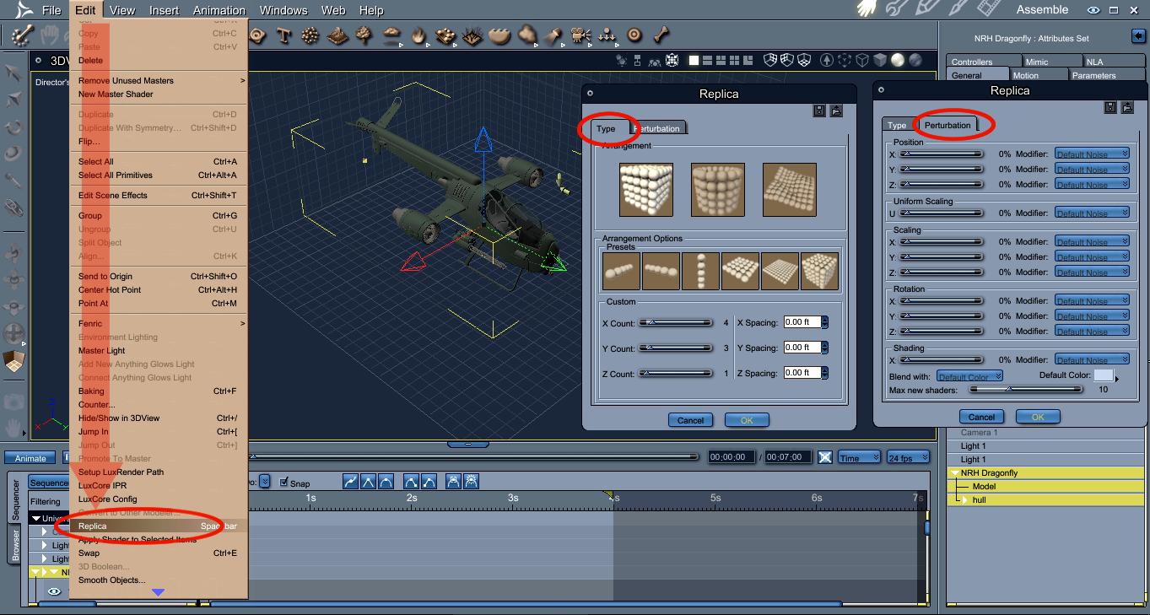This screenshot has height=615, width=1150.
Task: Click the loop playback icon beside time fields
Action: point(825,457)
